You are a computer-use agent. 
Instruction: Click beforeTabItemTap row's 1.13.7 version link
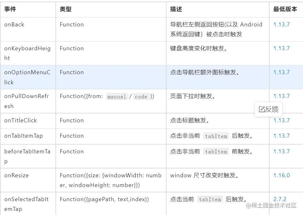pos(281,152)
